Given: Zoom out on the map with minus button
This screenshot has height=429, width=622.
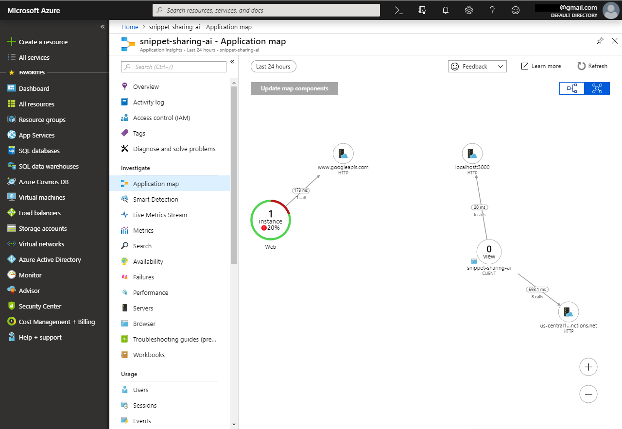Looking at the screenshot, I should 588,394.
